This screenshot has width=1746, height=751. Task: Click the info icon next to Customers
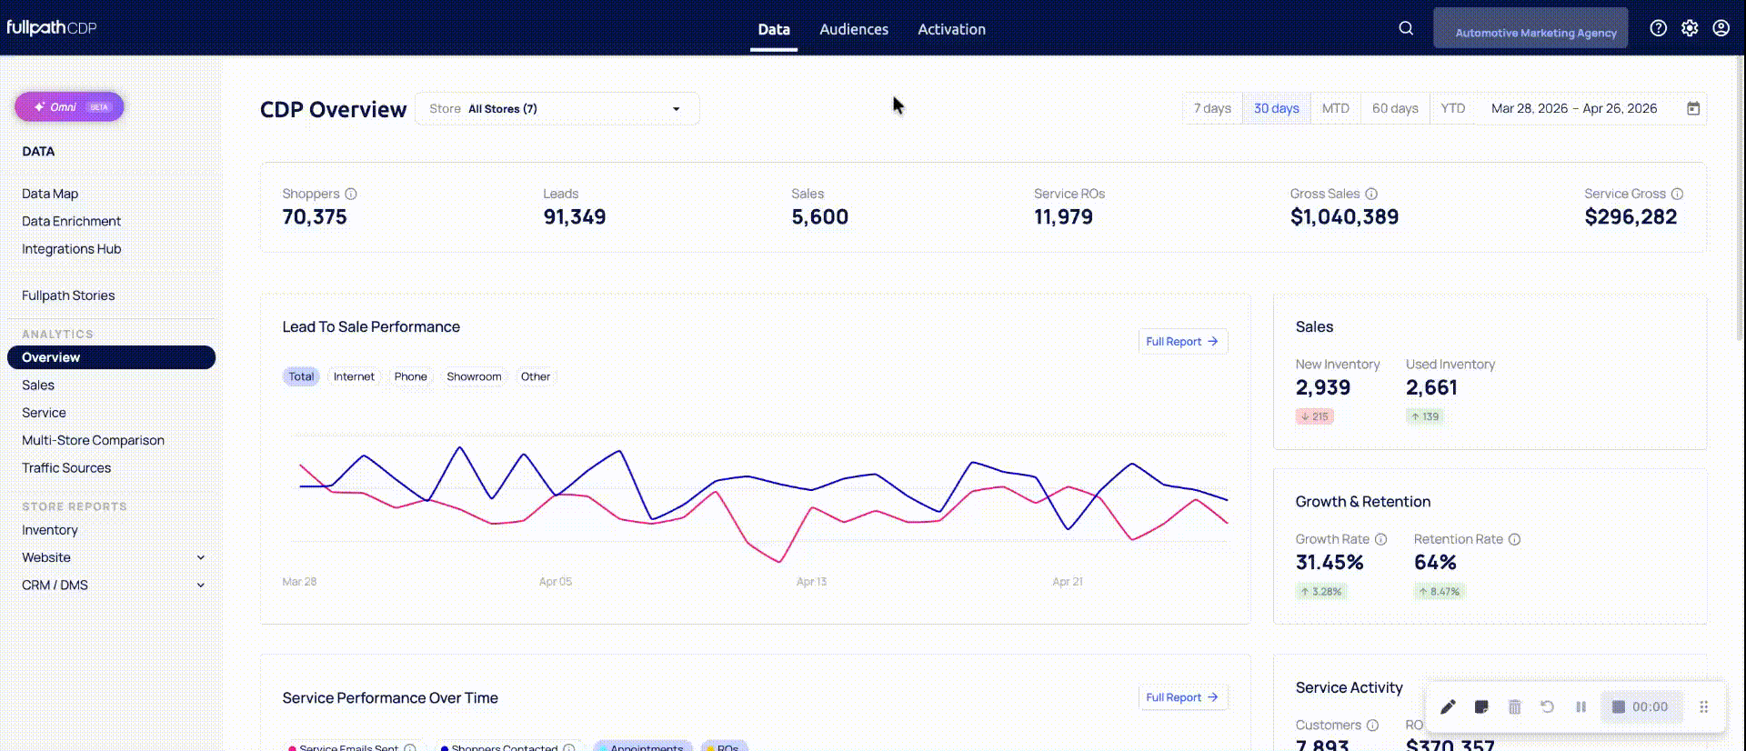coord(1373,725)
